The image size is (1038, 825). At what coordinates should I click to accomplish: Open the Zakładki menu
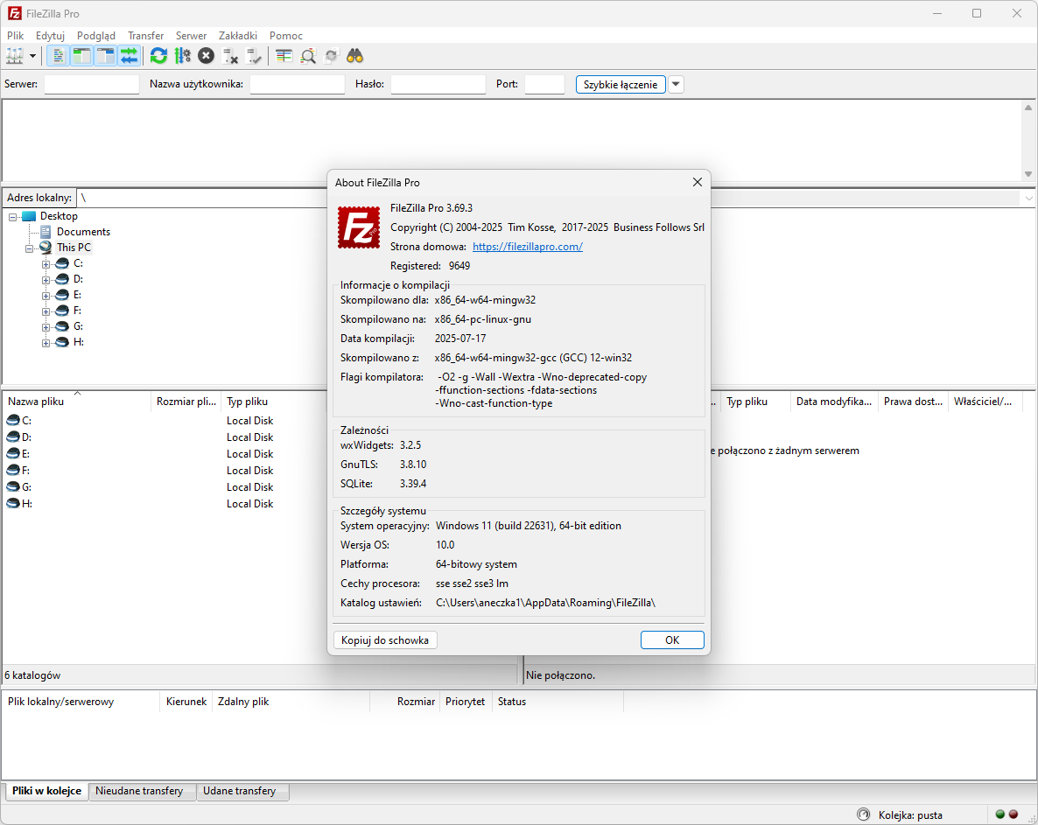point(238,36)
